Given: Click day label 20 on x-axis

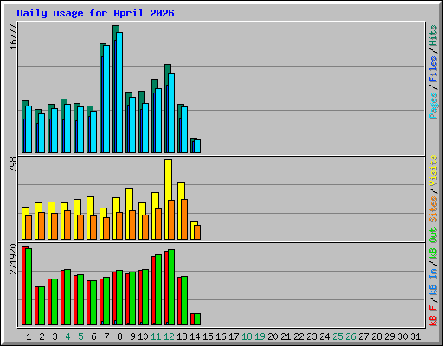Looking at the screenshot, I should (x=273, y=336).
